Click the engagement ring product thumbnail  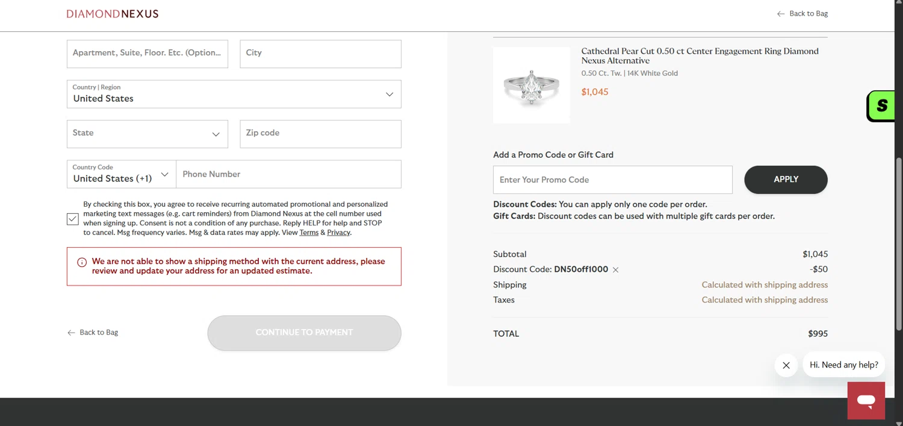[531, 86]
